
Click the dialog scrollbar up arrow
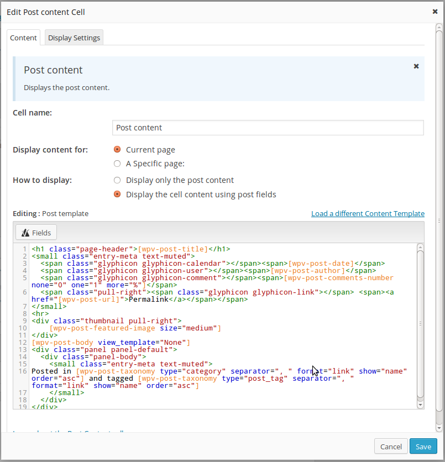click(439, 28)
